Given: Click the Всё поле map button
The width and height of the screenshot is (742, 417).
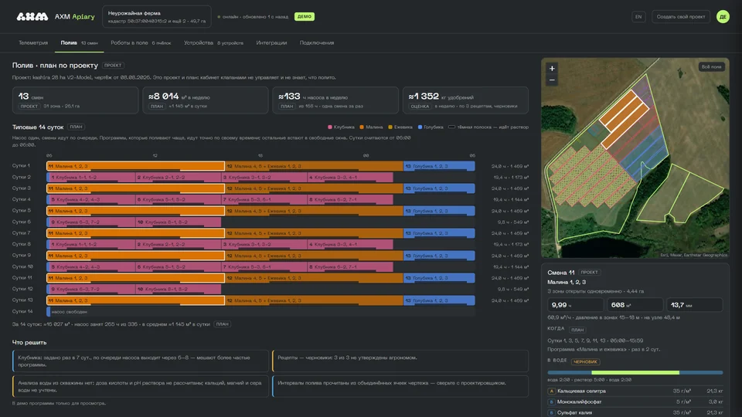Looking at the screenshot, I should (711, 66).
